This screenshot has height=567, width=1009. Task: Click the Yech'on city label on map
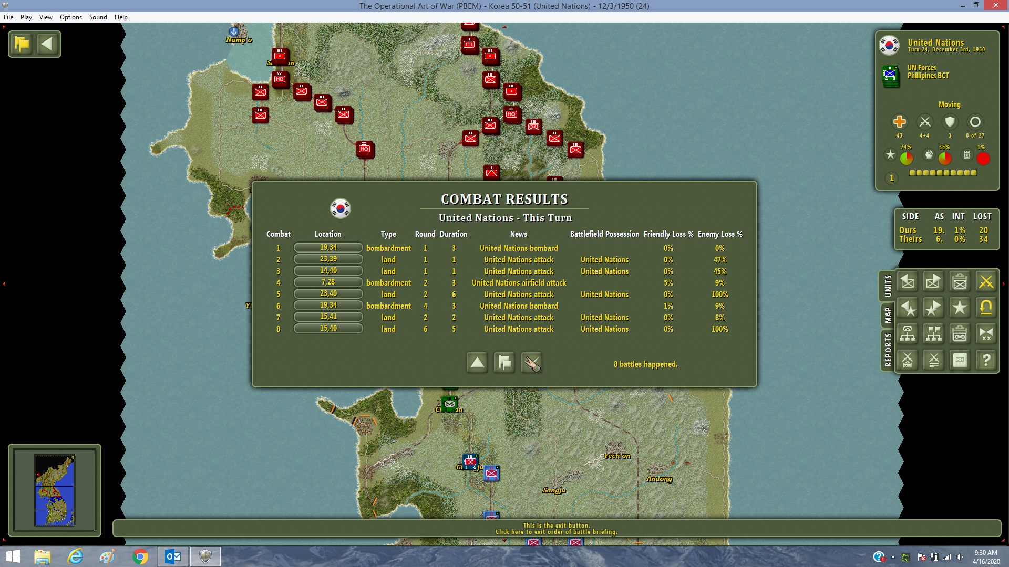[617, 456]
